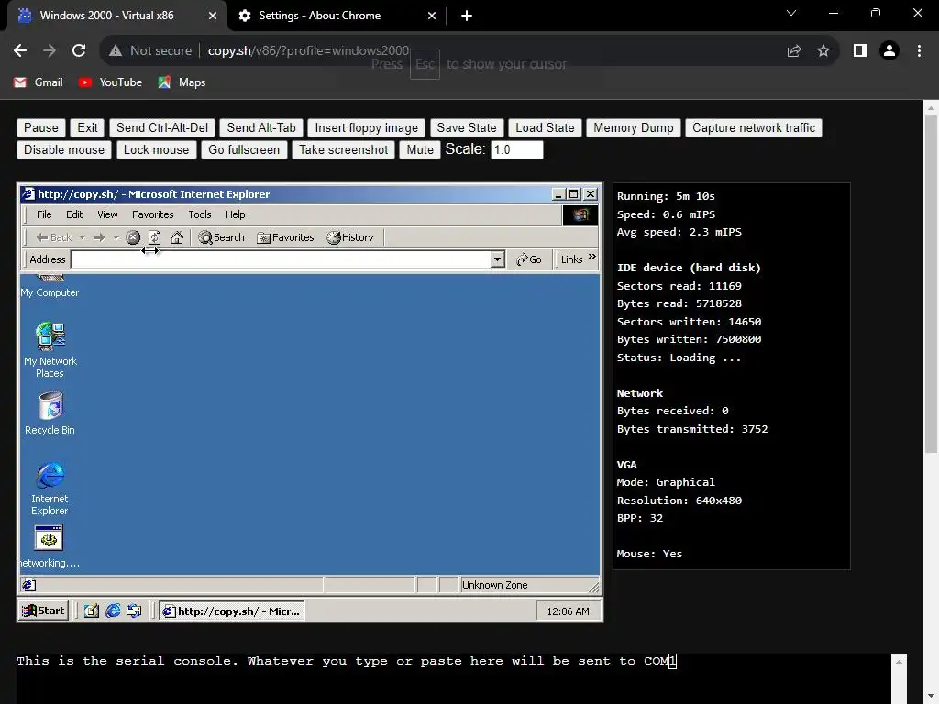Toggle the Disable mouse button

pyautogui.click(x=64, y=149)
